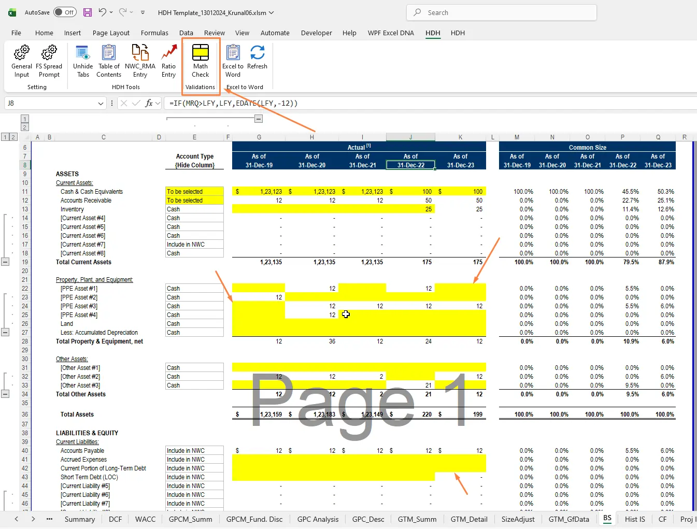Switch to the Home ribbon tab
Image resolution: width=697 pixels, height=529 pixels.
[x=44, y=33]
